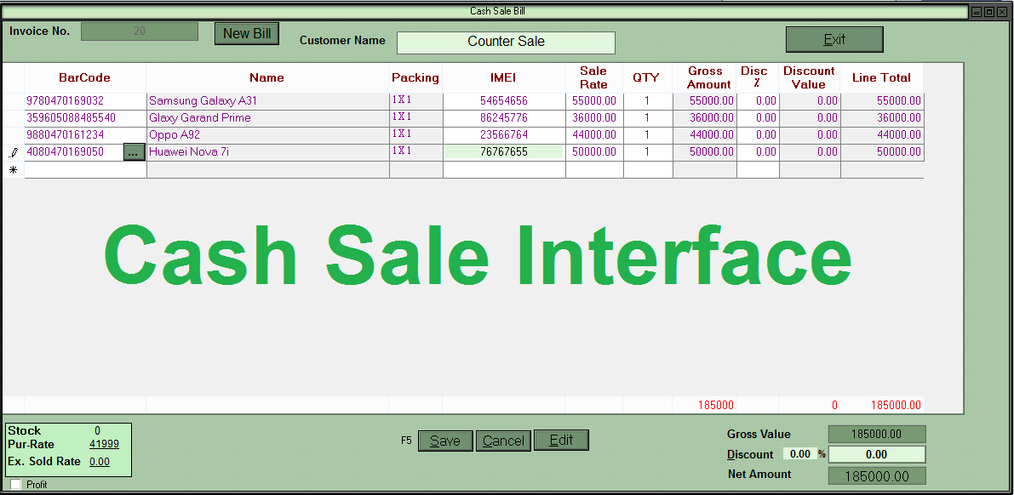Cancel the current bill
The image size is (1014, 495).
coord(503,441)
